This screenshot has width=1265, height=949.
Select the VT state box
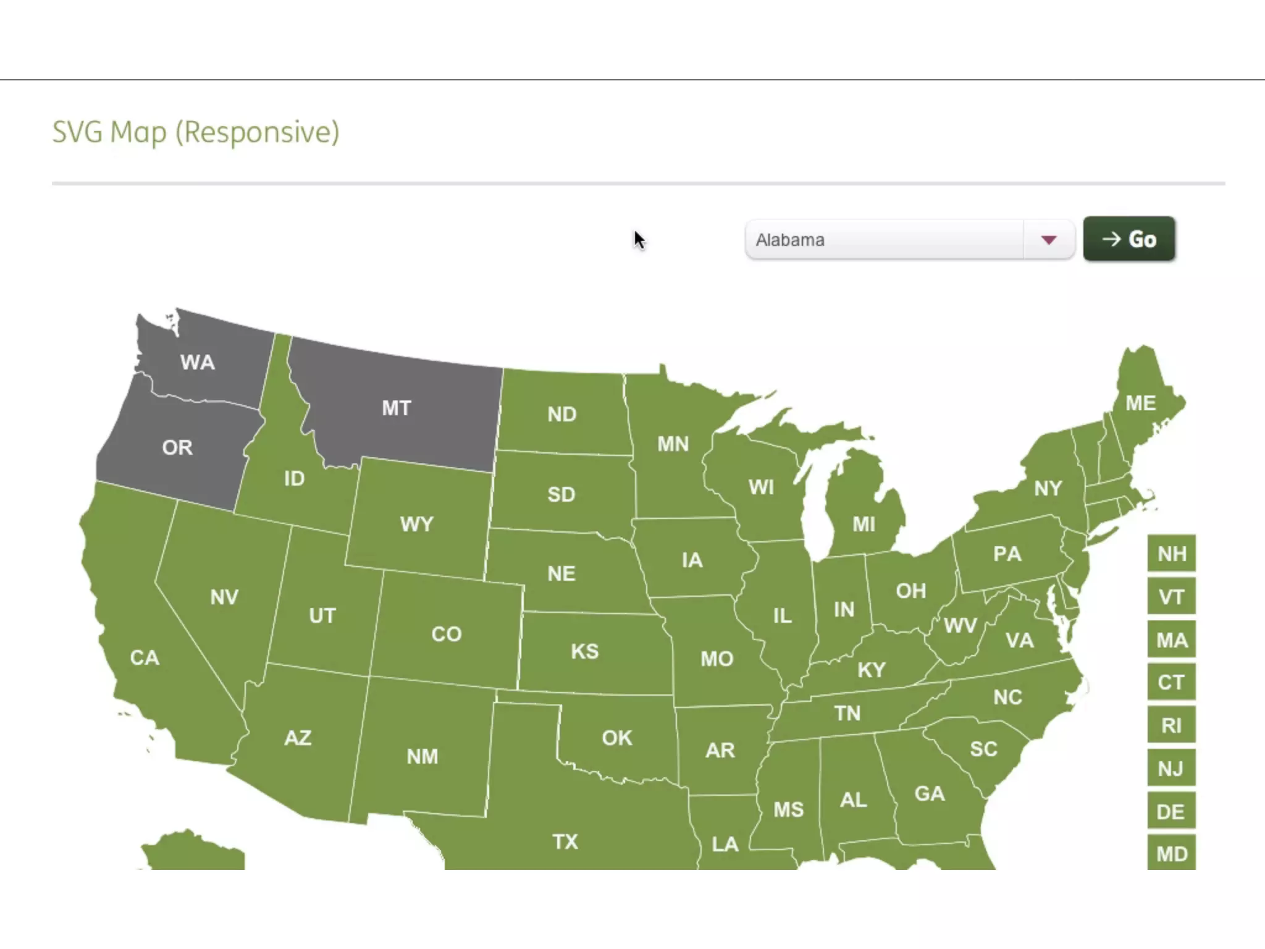(x=1171, y=597)
